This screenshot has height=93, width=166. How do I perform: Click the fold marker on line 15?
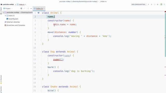[x=41, y=67]
